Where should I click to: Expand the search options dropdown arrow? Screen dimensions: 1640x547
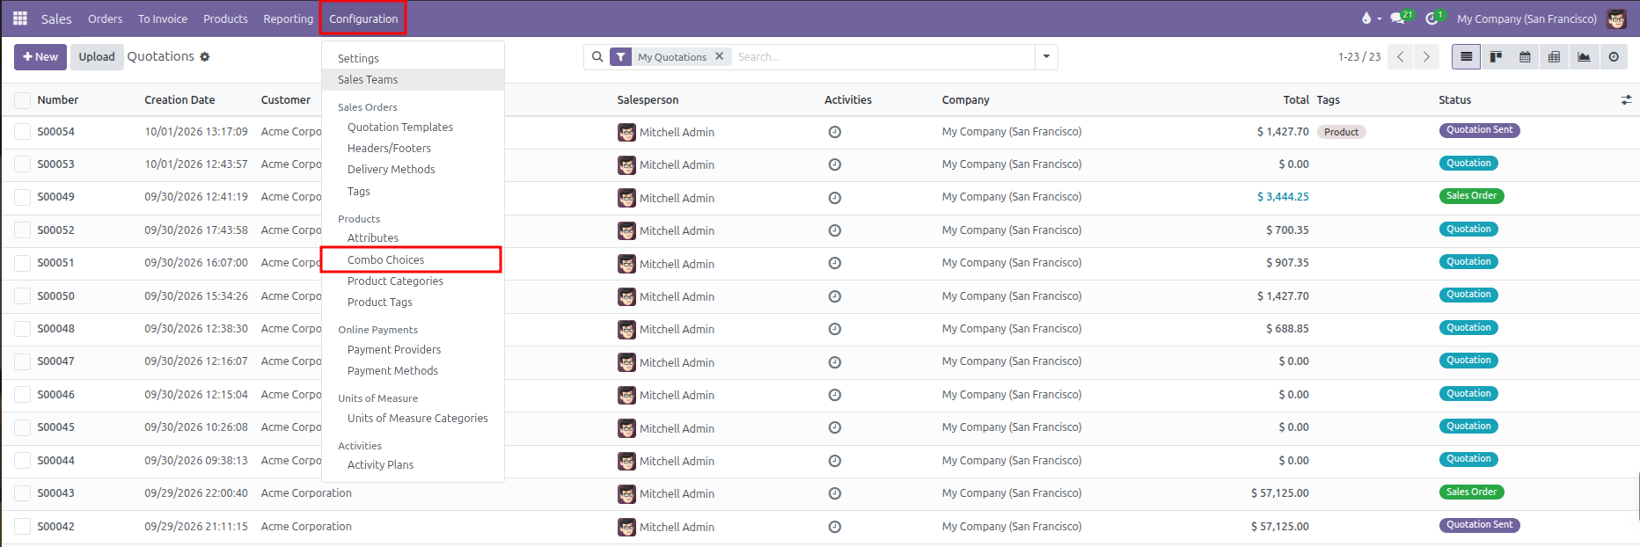pos(1046,57)
